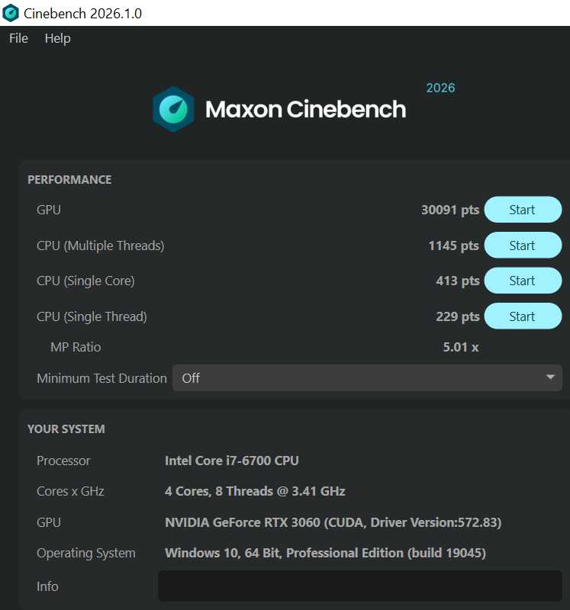Click the 4 Cores, 8 Threads value
This screenshot has width=570, height=610.
coord(255,491)
